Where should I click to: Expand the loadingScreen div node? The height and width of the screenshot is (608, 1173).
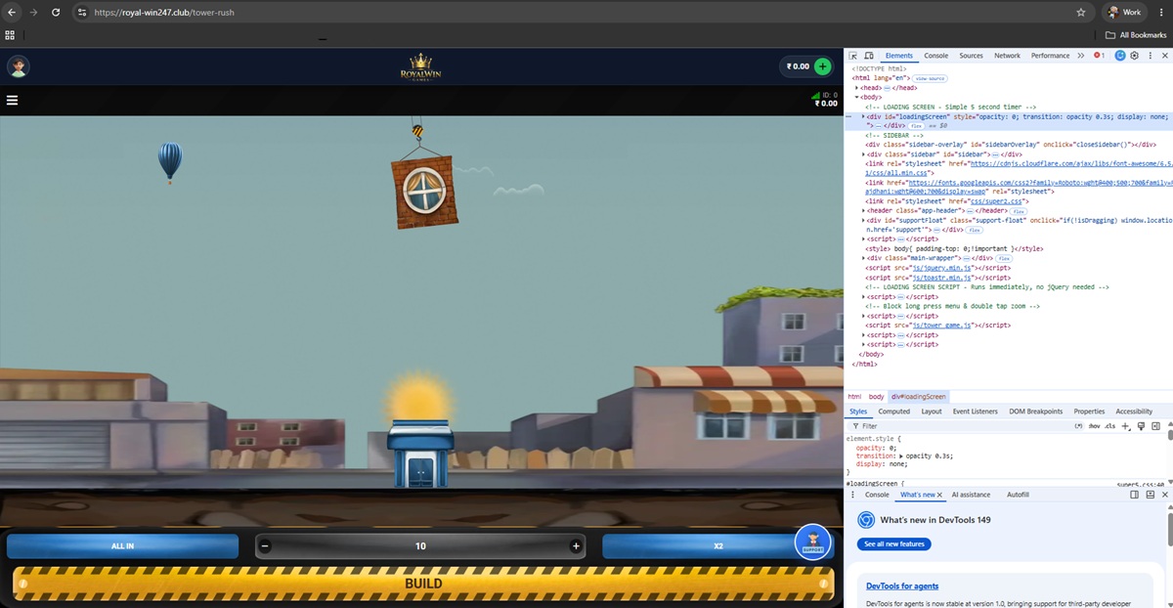(863, 116)
